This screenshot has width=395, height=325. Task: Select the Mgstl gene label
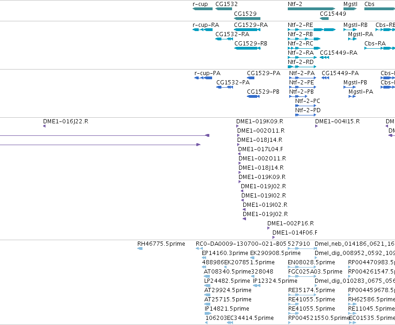[x=350, y=4]
